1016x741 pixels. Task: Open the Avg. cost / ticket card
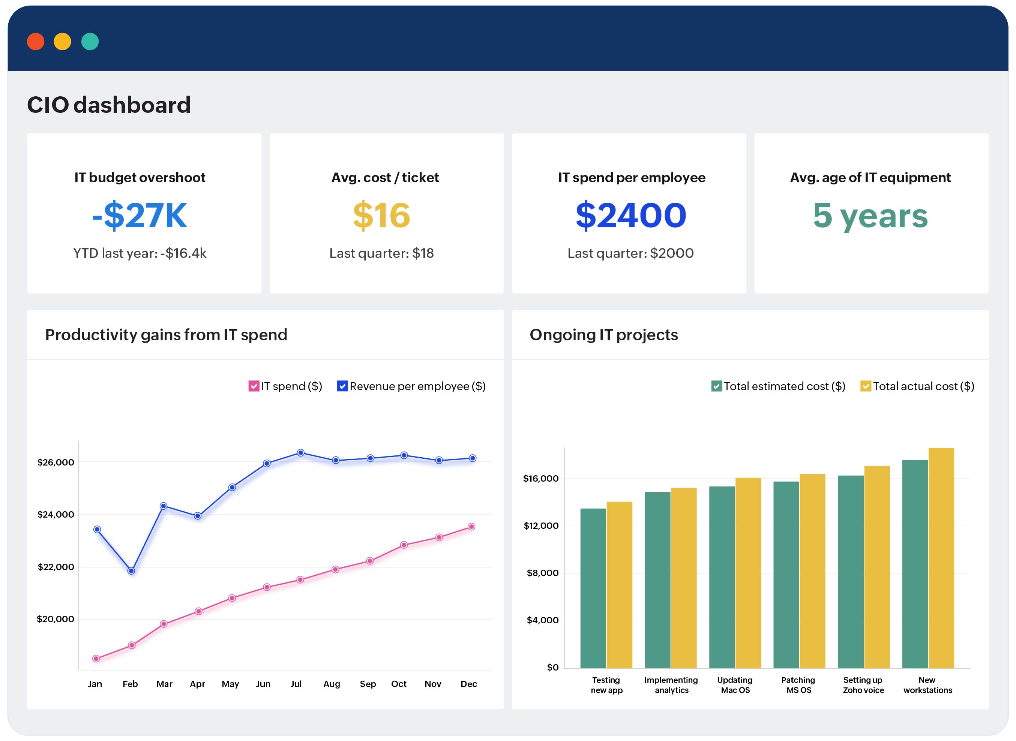click(386, 214)
